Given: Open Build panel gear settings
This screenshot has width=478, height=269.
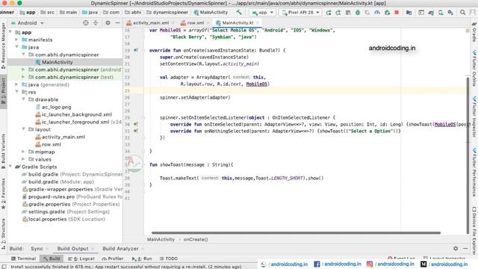Looking at the screenshot, I should click(x=456, y=249).
